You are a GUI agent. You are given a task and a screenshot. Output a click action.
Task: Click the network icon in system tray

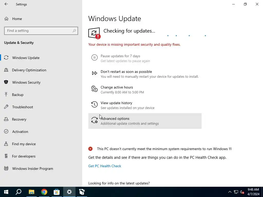pos(236,192)
